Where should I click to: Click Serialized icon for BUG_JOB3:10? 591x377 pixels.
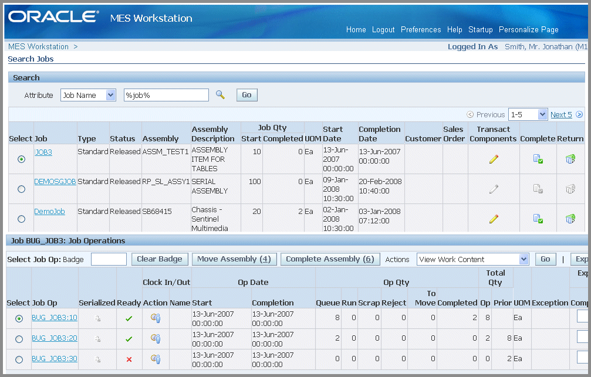click(97, 318)
